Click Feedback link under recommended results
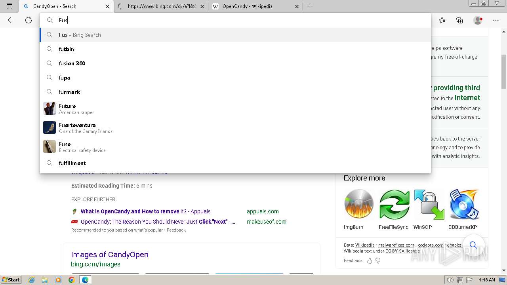Screen dimensions: 507x285 point(176,230)
